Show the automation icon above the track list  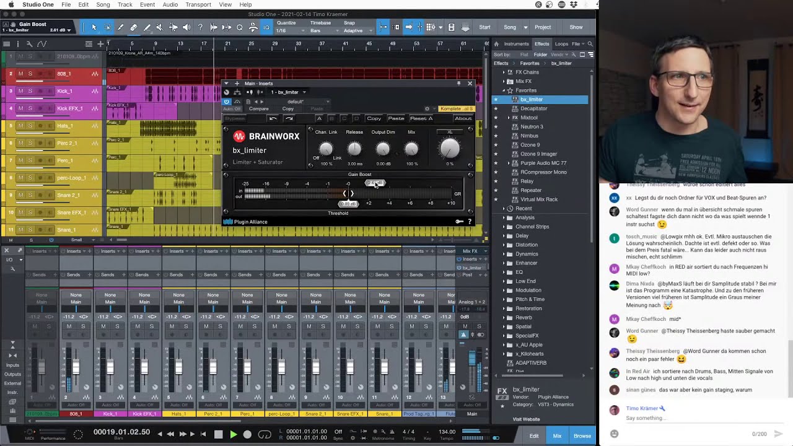tap(42, 44)
